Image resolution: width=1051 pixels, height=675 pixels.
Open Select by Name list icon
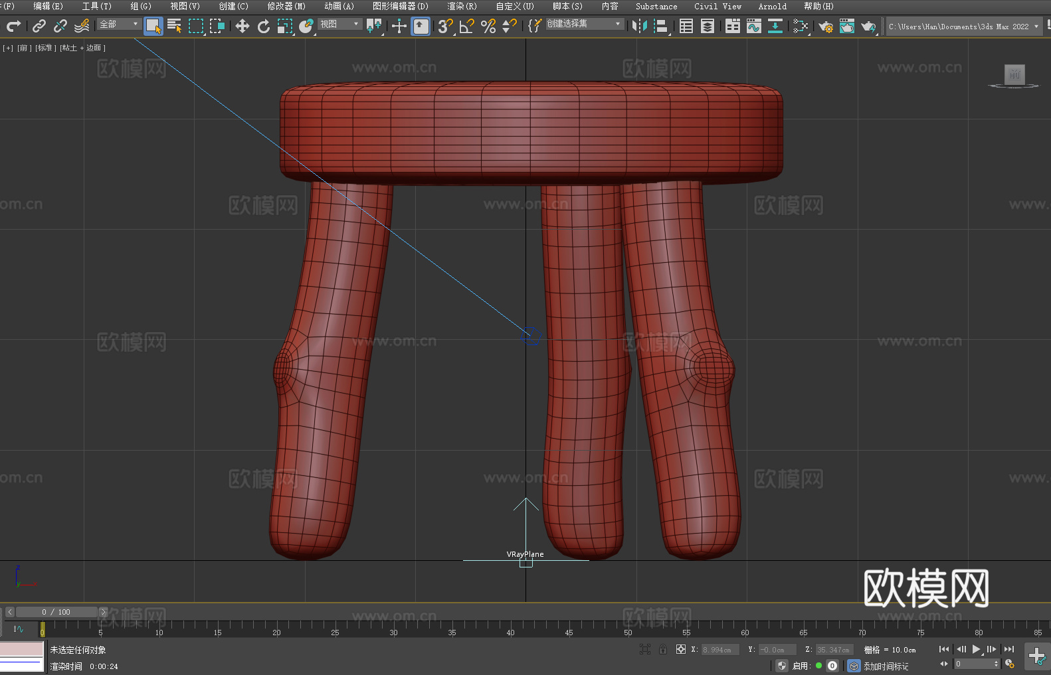pyautogui.click(x=175, y=26)
